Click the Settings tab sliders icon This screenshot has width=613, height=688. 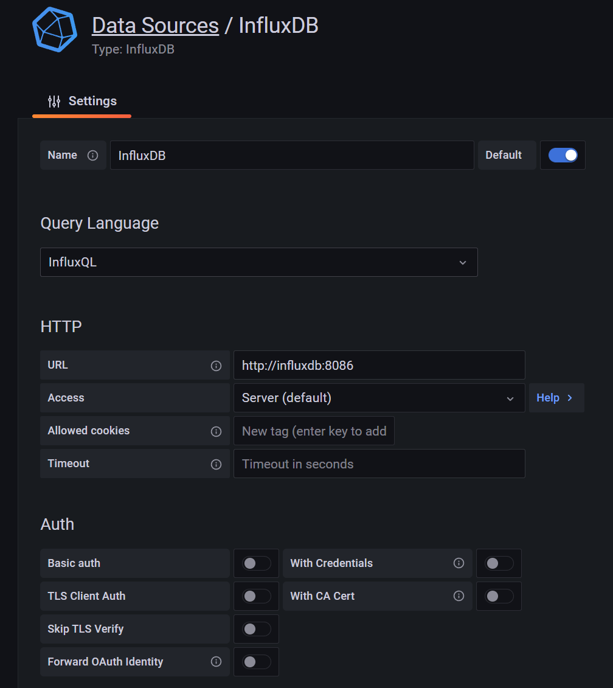pos(54,102)
